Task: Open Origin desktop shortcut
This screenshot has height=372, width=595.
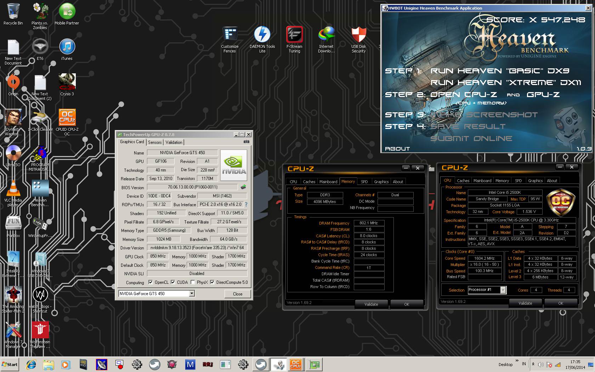Action: click(13, 85)
